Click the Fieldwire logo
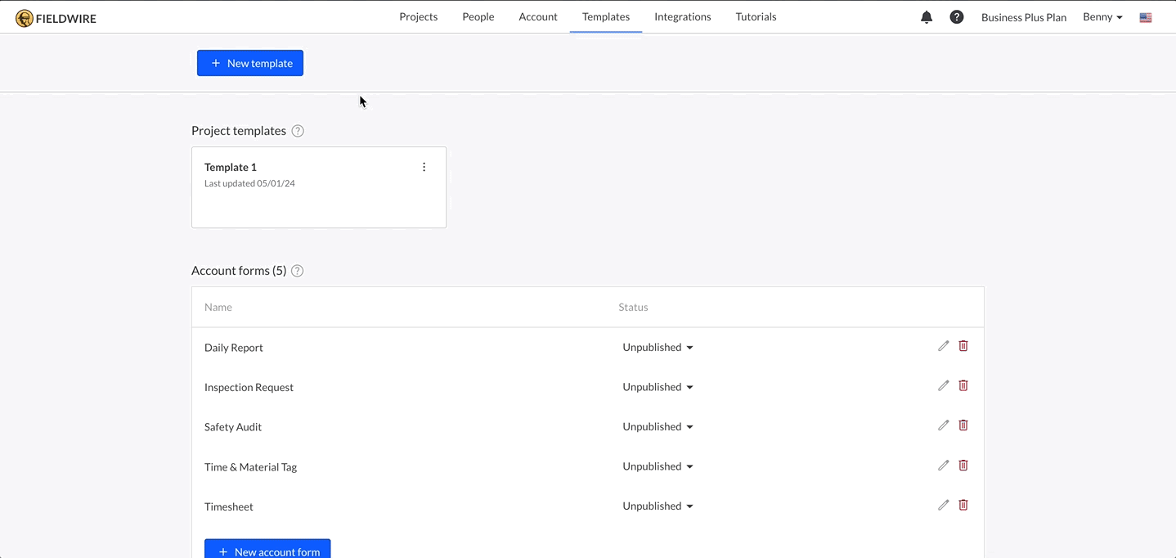The width and height of the screenshot is (1176, 558). pyautogui.click(x=55, y=16)
